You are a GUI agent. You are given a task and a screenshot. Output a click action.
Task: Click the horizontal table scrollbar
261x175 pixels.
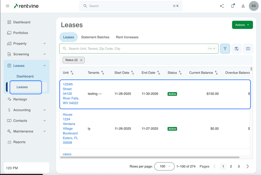[150, 157]
